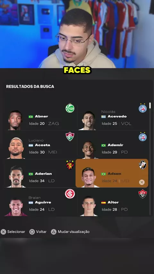154x274 pixels.
Task: Click the Vitória crest above Aitor
Action: coord(143,194)
